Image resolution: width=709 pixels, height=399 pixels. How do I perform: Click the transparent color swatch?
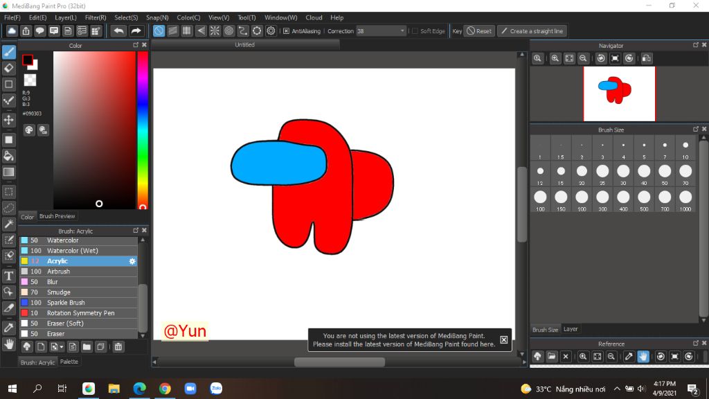30,80
